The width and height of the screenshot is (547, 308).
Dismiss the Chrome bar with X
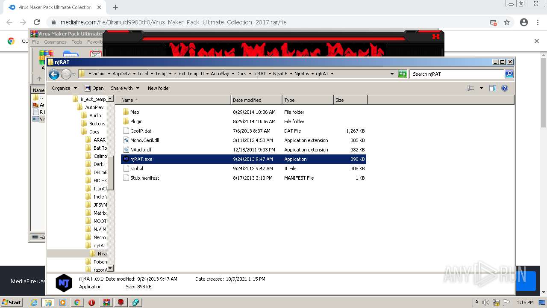(x=537, y=41)
